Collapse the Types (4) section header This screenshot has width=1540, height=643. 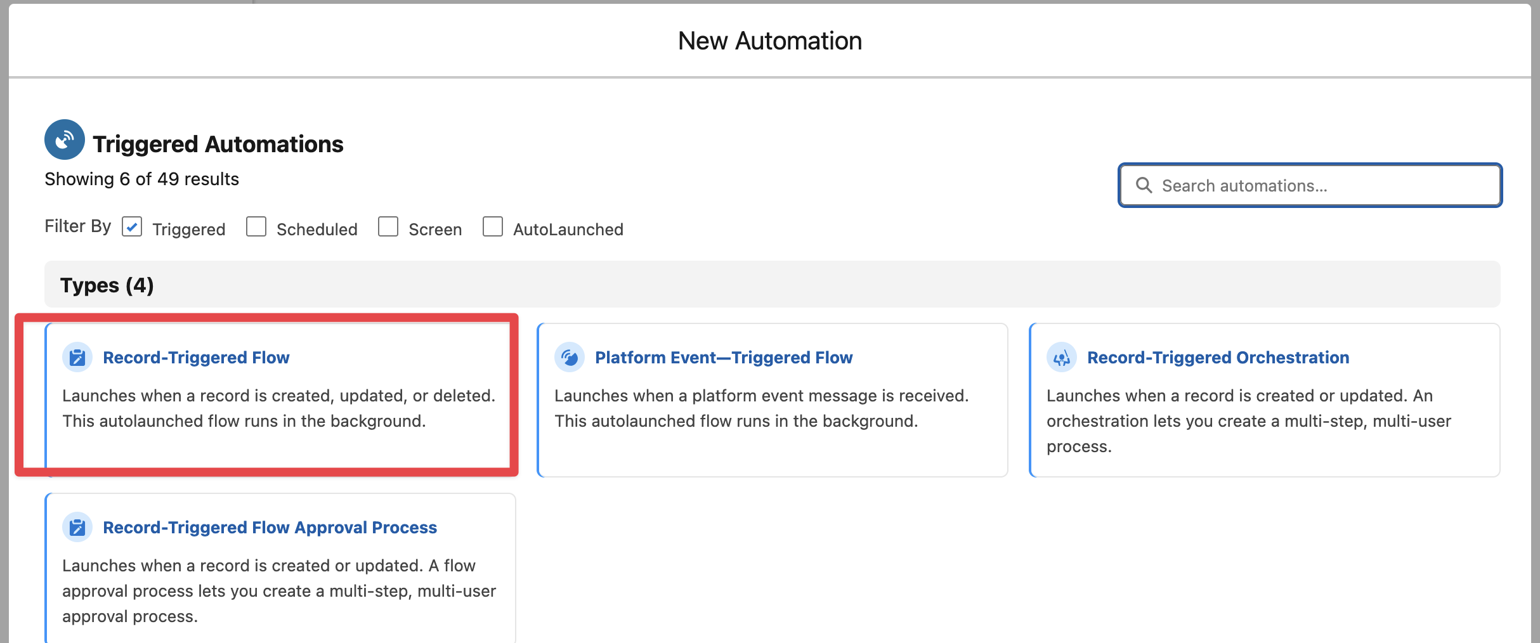pyautogui.click(x=107, y=285)
